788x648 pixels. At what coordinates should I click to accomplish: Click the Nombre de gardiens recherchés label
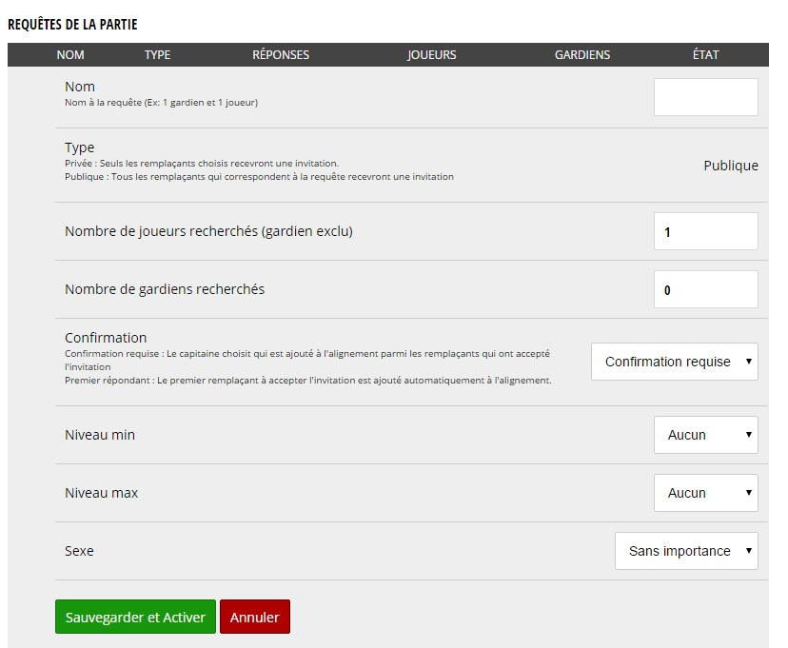[165, 289]
